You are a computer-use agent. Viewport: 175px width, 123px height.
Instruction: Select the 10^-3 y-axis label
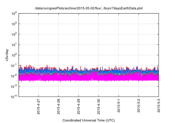pyautogui.click(x=14, y=86)
